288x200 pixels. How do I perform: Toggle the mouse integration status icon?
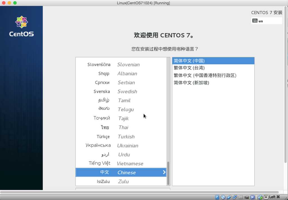point(260,197)
